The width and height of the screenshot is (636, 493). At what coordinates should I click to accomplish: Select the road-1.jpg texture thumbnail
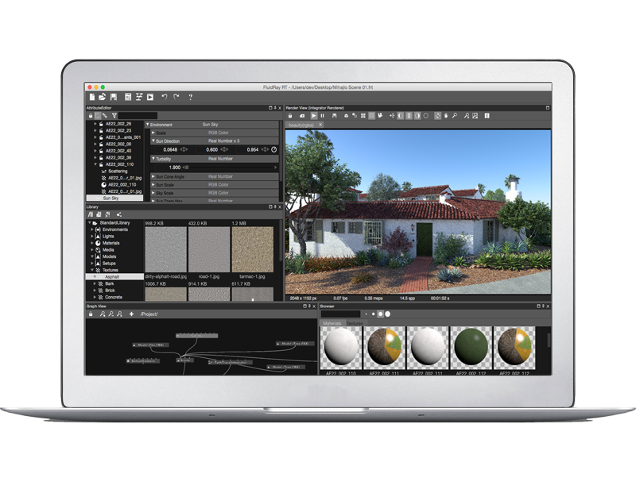209,249
